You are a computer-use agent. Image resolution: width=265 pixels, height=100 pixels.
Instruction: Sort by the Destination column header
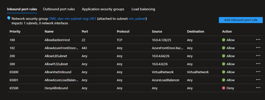[196, 31]
